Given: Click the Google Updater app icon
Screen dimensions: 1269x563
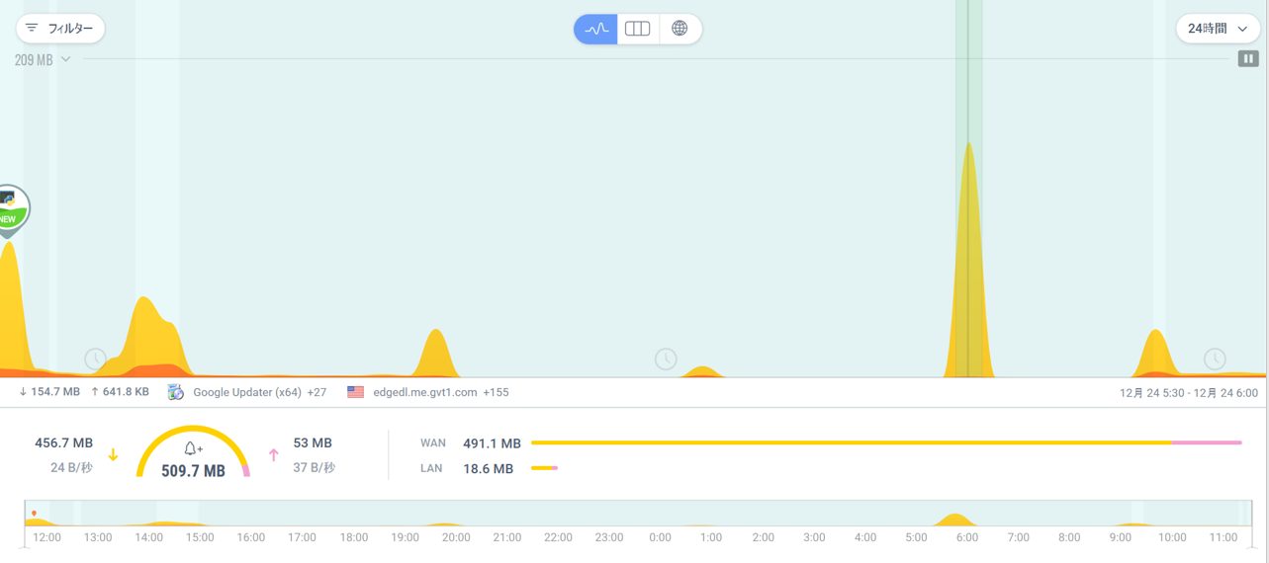Looking at the screenshot, I should (176, 392).
